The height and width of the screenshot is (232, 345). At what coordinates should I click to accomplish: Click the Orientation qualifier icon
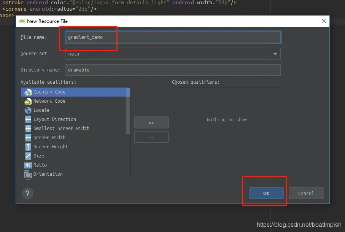pyautogui.click(x=28, y=174)
